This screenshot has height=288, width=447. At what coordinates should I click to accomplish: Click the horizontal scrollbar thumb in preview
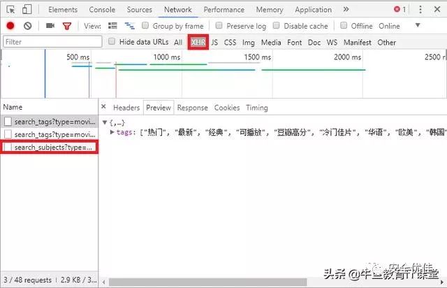[x=208, y=282]
